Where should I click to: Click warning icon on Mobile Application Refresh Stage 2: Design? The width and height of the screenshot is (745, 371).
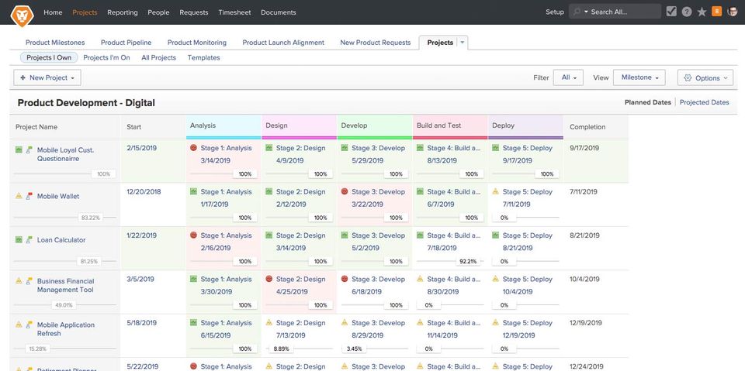click(x=269, y=322)
